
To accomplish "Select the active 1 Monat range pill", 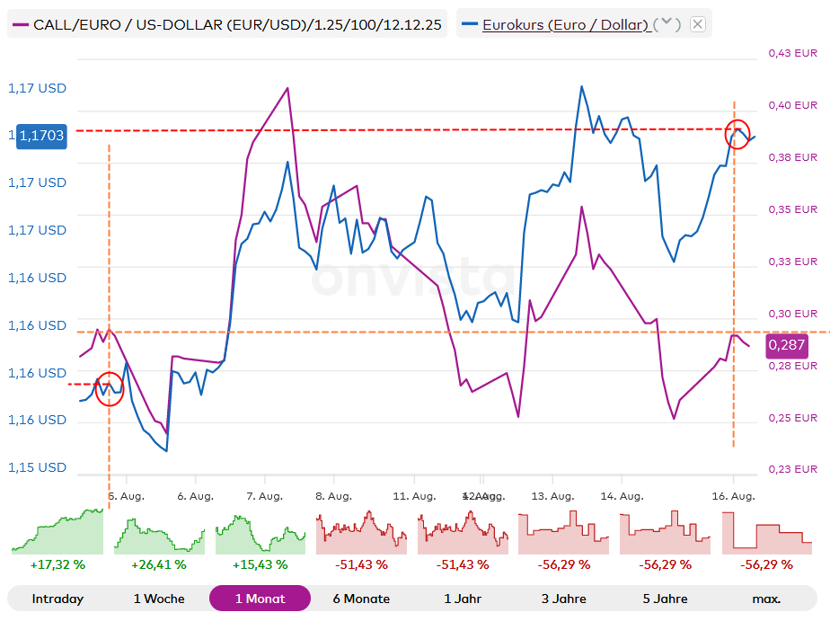I will pyautogui.click(x=260, y=599).
